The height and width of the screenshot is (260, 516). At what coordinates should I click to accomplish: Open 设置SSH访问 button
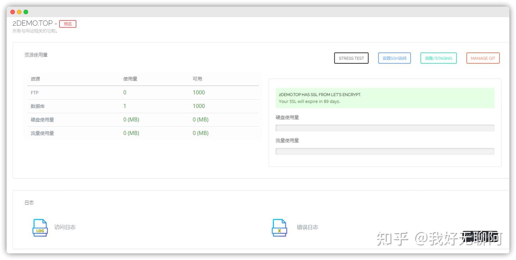pyautogui.click(x=394, y=58)
